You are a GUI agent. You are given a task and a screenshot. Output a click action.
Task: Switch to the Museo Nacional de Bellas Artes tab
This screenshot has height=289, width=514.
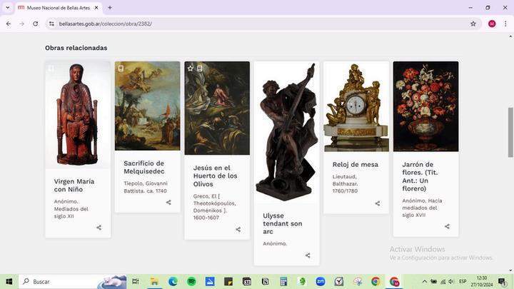point(58,8)
